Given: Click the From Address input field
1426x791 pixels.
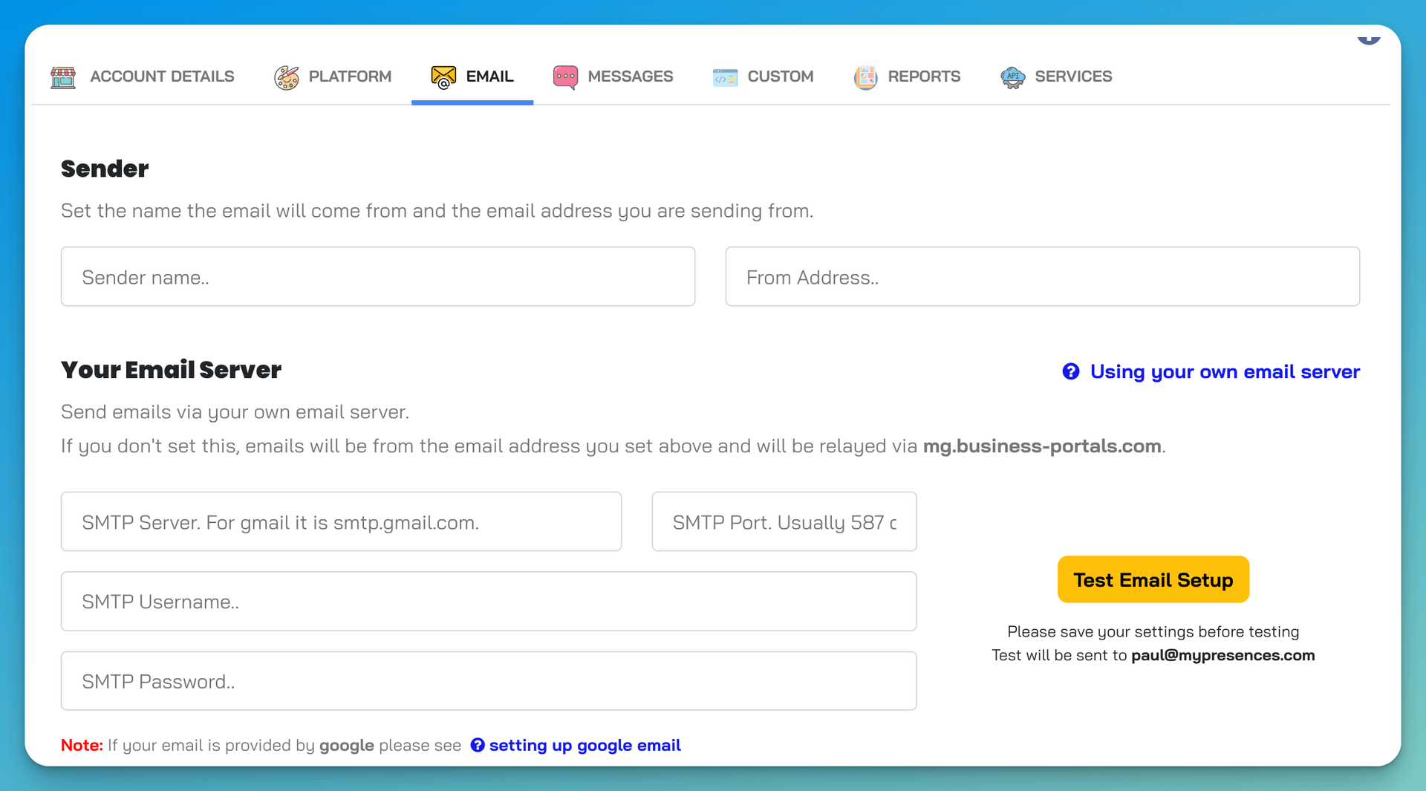Looking at the screenshot, I should 1041,276.
